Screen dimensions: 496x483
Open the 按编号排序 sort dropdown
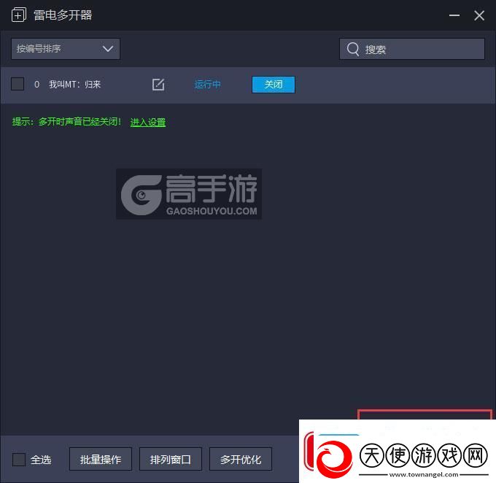point(66,49)
